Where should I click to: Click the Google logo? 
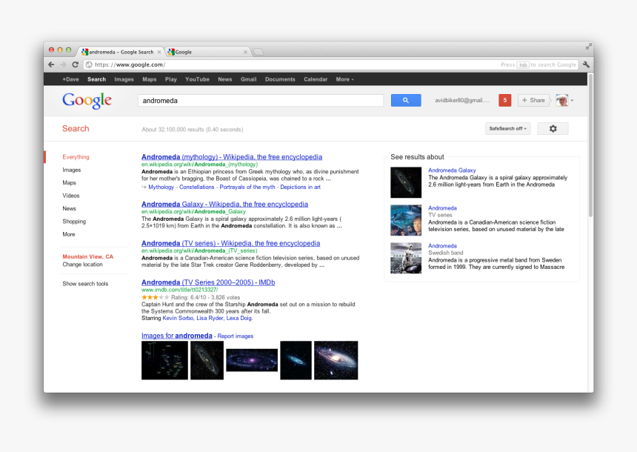coord(87,100)
